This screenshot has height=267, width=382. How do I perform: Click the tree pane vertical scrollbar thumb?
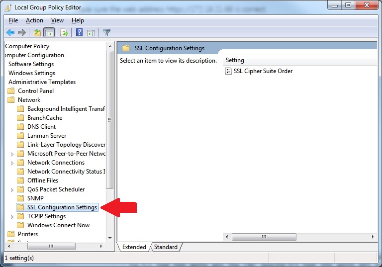click(110, 119)
